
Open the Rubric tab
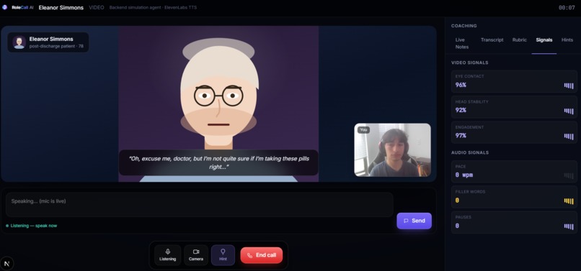coord(520,40)
